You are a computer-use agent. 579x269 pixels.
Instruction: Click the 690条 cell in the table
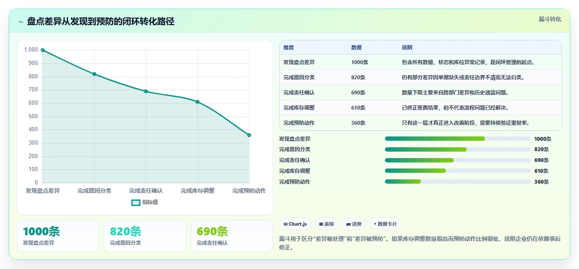tap(358, 93)
